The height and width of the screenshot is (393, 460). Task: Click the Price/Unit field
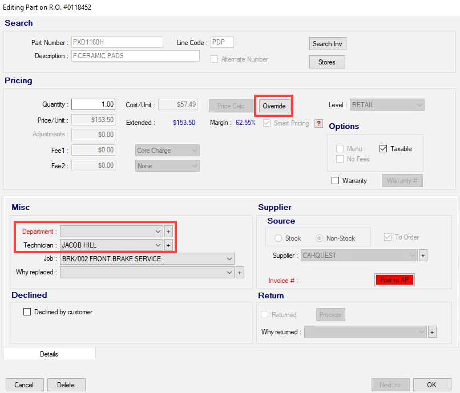coord(93,120)
